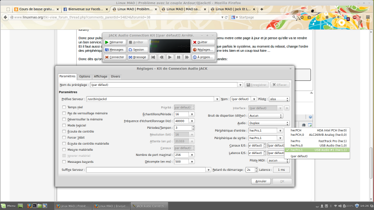The height and width of the screenshot is (210, 374).
Task: Open Audio Duplex dropdown
Action: (269, 123)
